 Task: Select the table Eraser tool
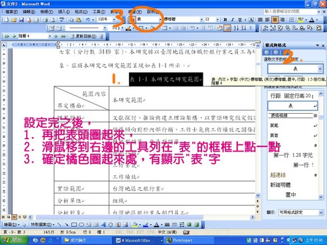tap(60, 28)
